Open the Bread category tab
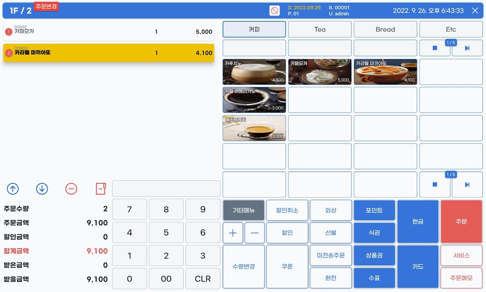The height and width of the screenshot is (292, 486). pyautogui.click(x=385, y=29)
